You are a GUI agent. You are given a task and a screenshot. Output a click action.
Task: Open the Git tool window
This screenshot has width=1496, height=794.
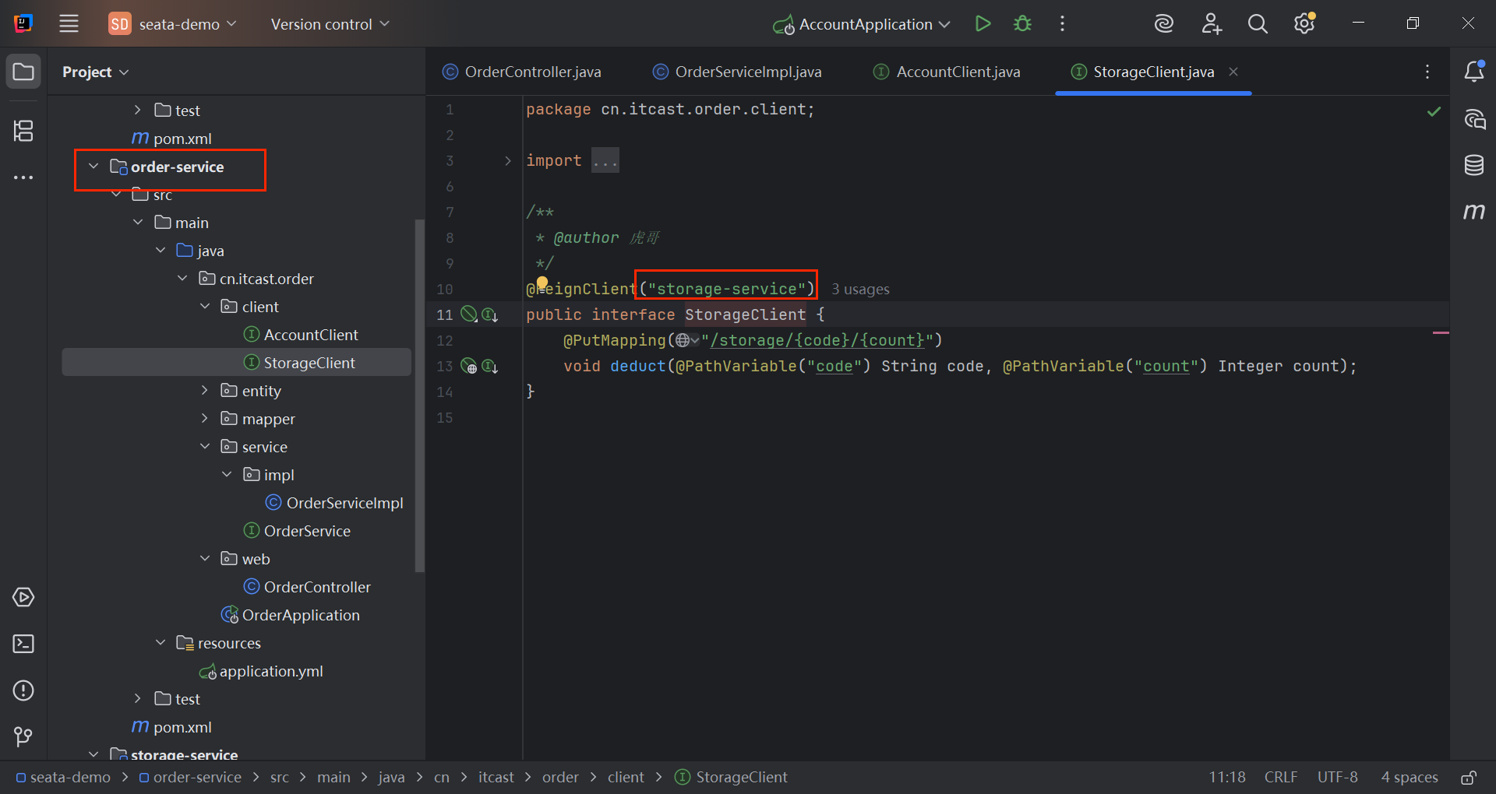point(23,736)
